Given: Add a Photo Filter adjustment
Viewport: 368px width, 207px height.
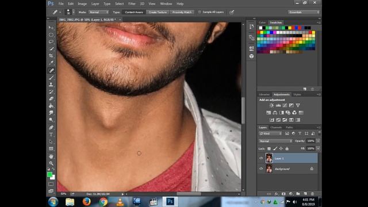Looking at the screenshot, I should pos(287,113).
